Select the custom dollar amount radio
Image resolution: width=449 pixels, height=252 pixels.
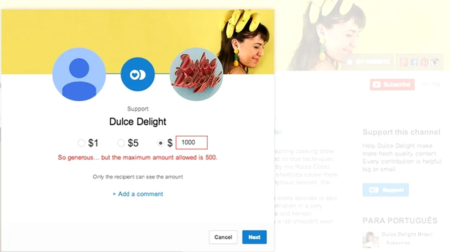161,143
